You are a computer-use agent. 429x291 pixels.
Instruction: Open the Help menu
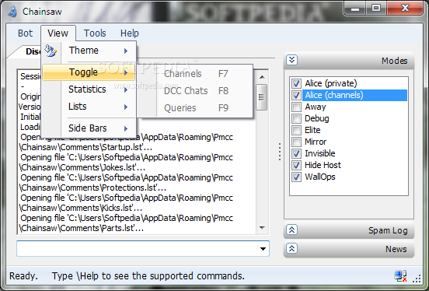130,33
